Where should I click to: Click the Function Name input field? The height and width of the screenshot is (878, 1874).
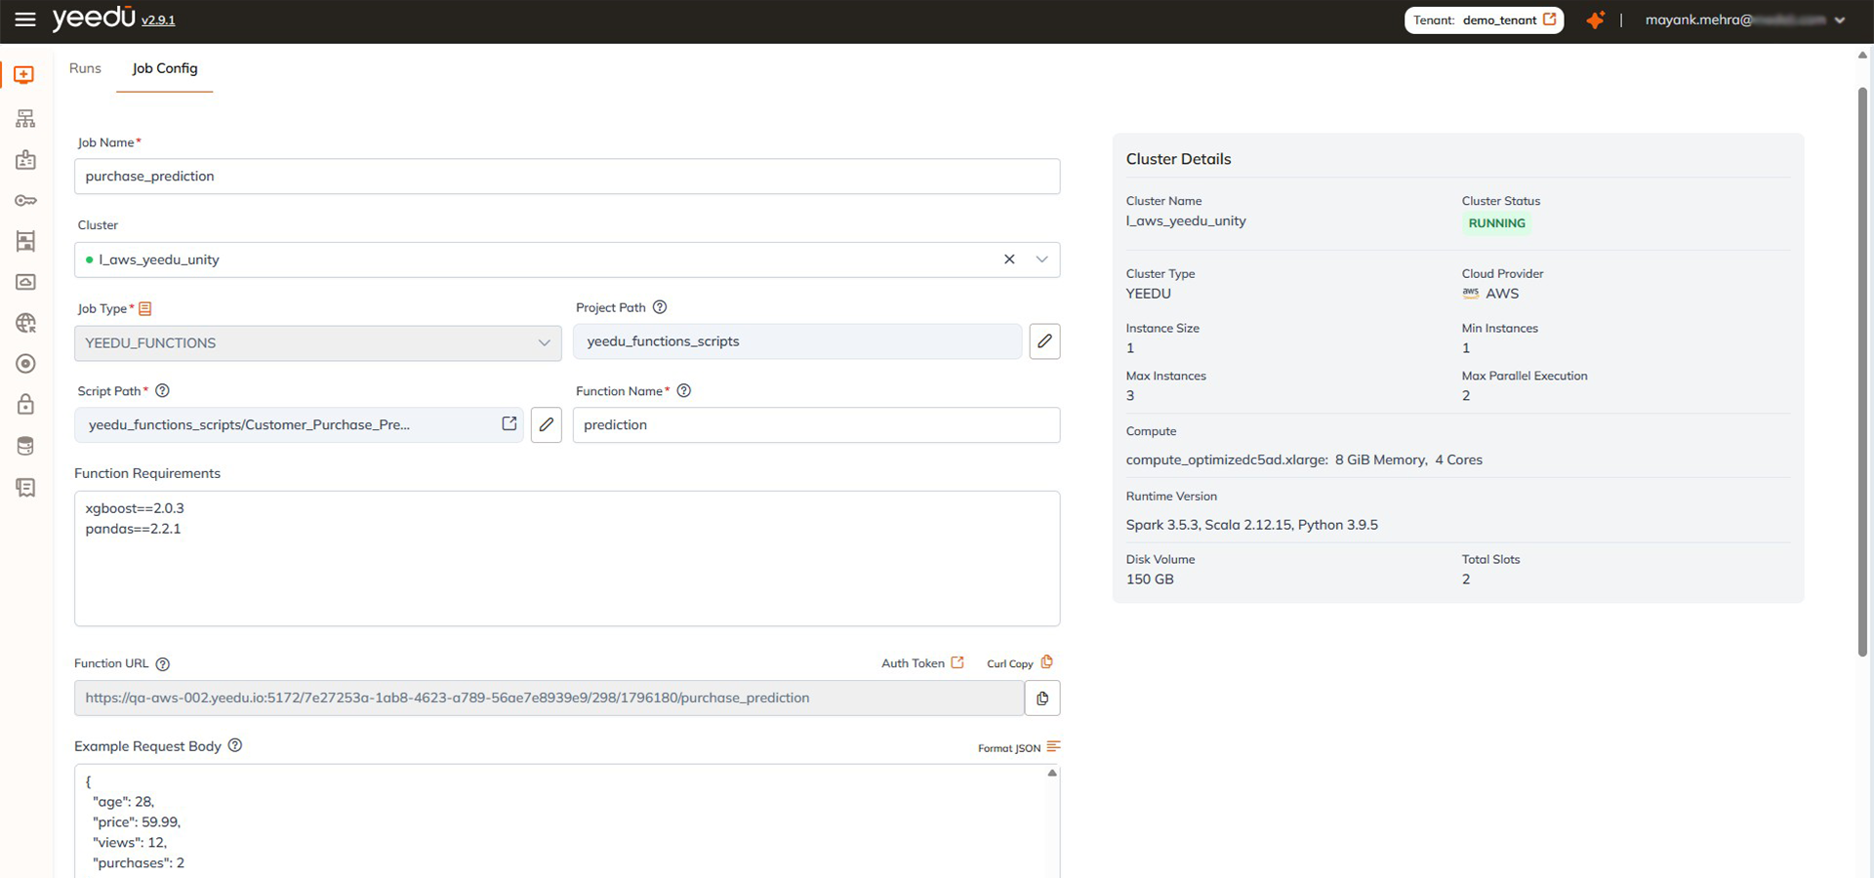point(816,425)
